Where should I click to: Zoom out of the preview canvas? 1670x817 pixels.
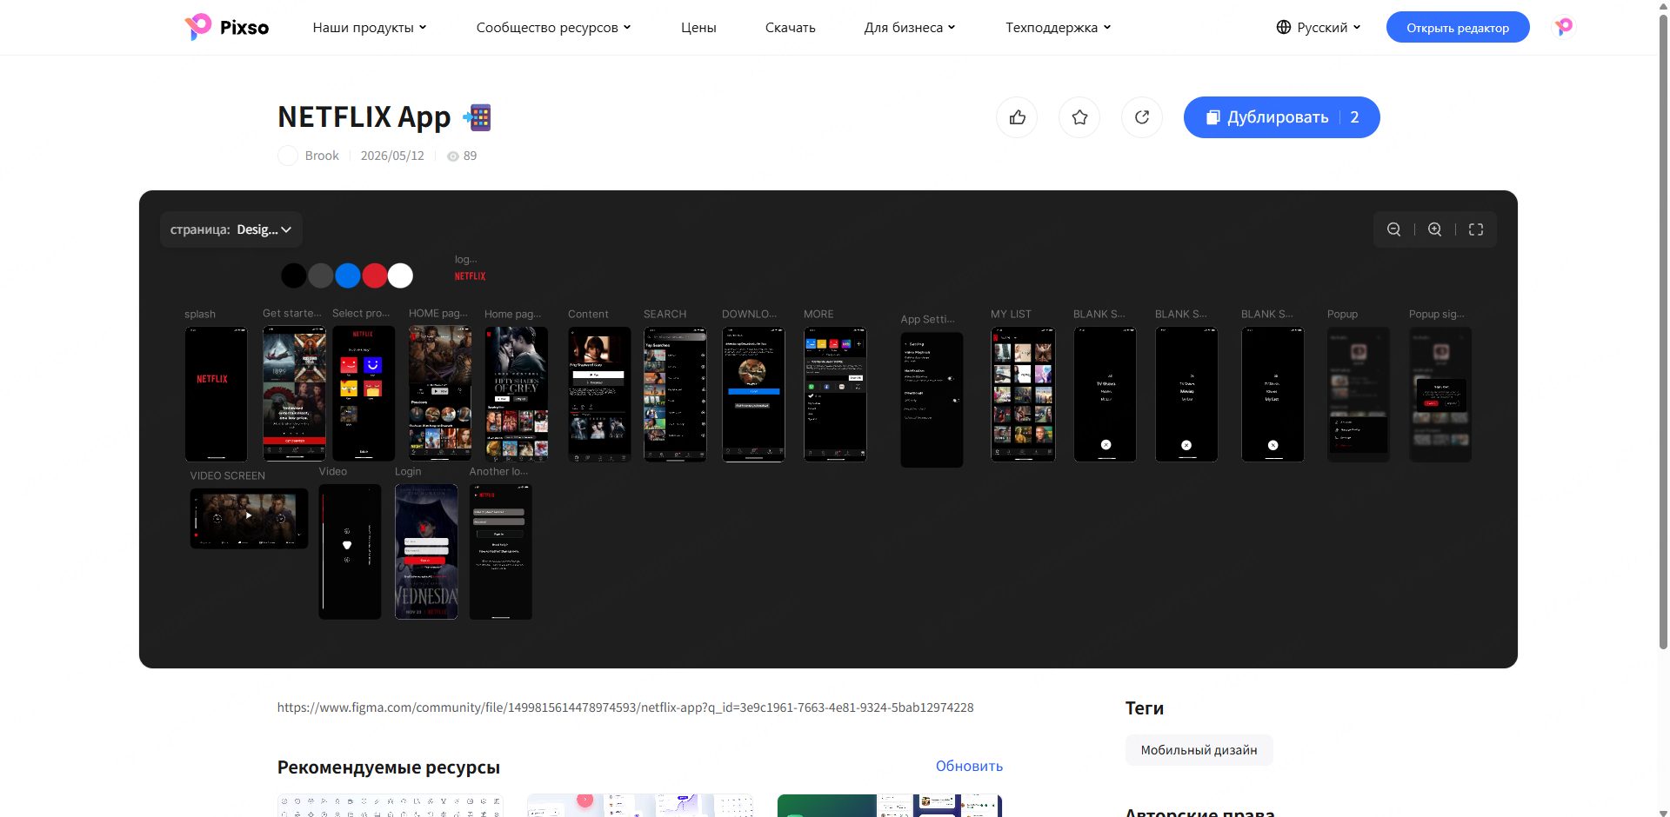pyautogui.click(x=1393, y=229)
